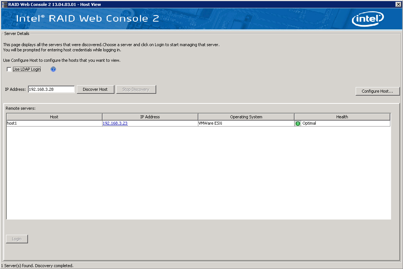Open the 192.168.3.23 server link
The height and width of the screenshot is (269, 403).
[115, 123]
